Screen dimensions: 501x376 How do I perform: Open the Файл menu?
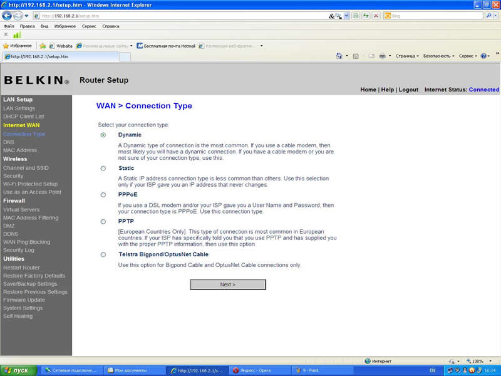9,26
